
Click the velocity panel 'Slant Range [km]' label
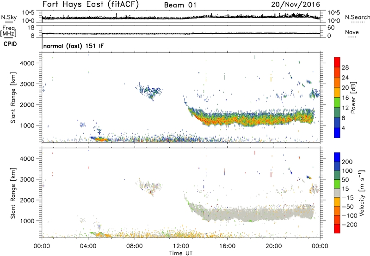13,193
